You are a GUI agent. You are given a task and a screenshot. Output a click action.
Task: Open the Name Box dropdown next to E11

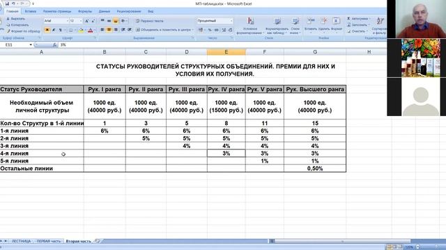point(31,44)
